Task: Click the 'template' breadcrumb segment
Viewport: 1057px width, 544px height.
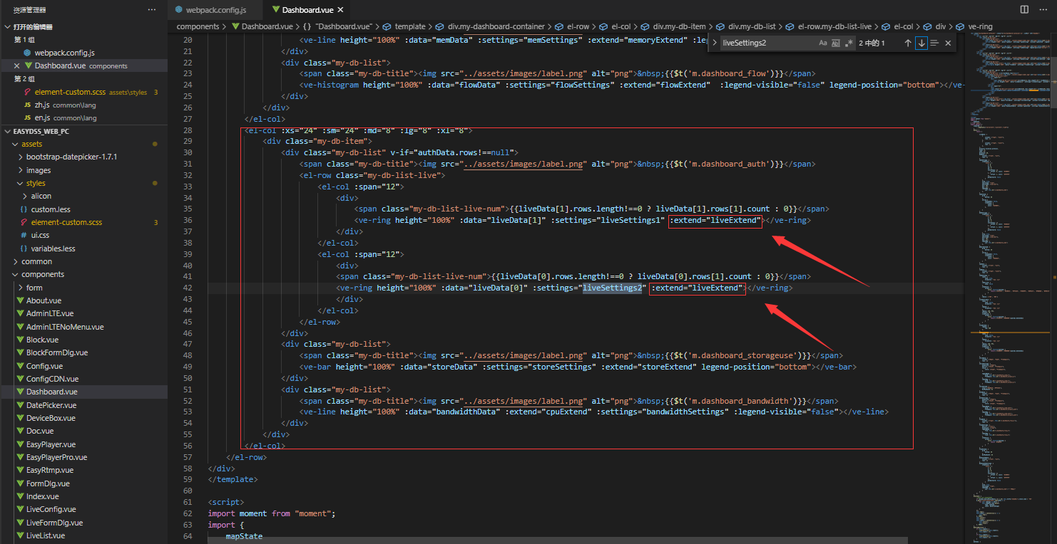Action: coord(411,26)
